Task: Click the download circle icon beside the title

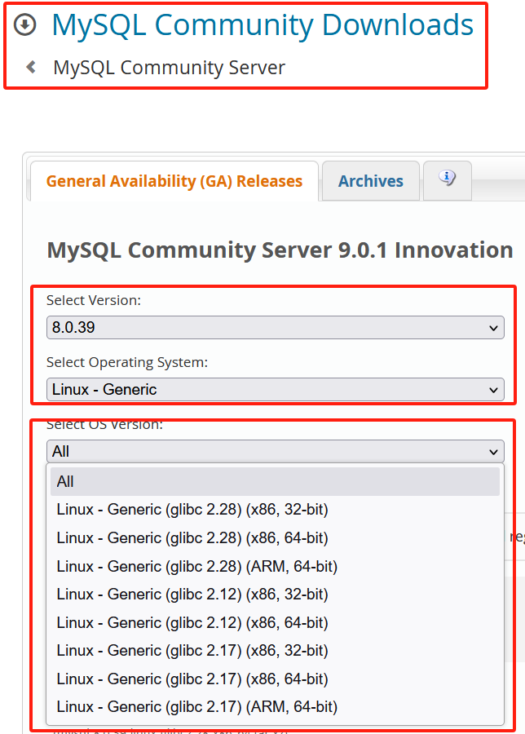Action: pyautogui.click(x=27, y=25)
